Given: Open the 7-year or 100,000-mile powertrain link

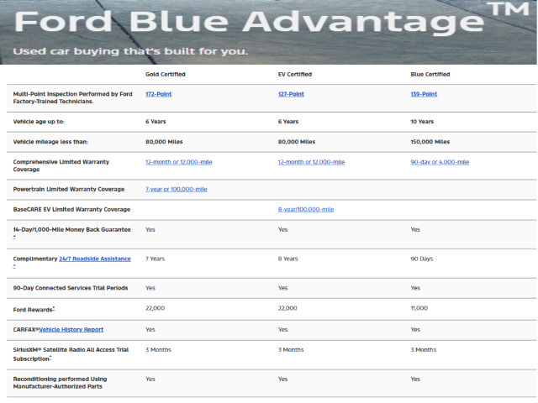Looking at the screenshot, I should click(177, 189).
